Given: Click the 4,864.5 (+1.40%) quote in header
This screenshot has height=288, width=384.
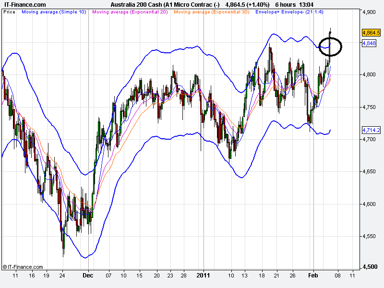Looking at the screenshot, I should tap(247, 4).
